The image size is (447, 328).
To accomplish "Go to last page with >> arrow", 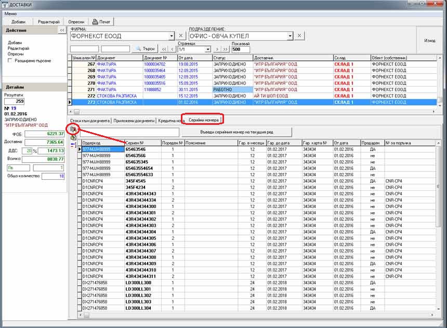I will (x=225, y=49).
